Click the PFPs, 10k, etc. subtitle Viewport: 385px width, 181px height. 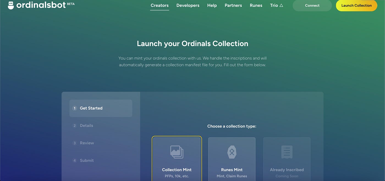177,176
